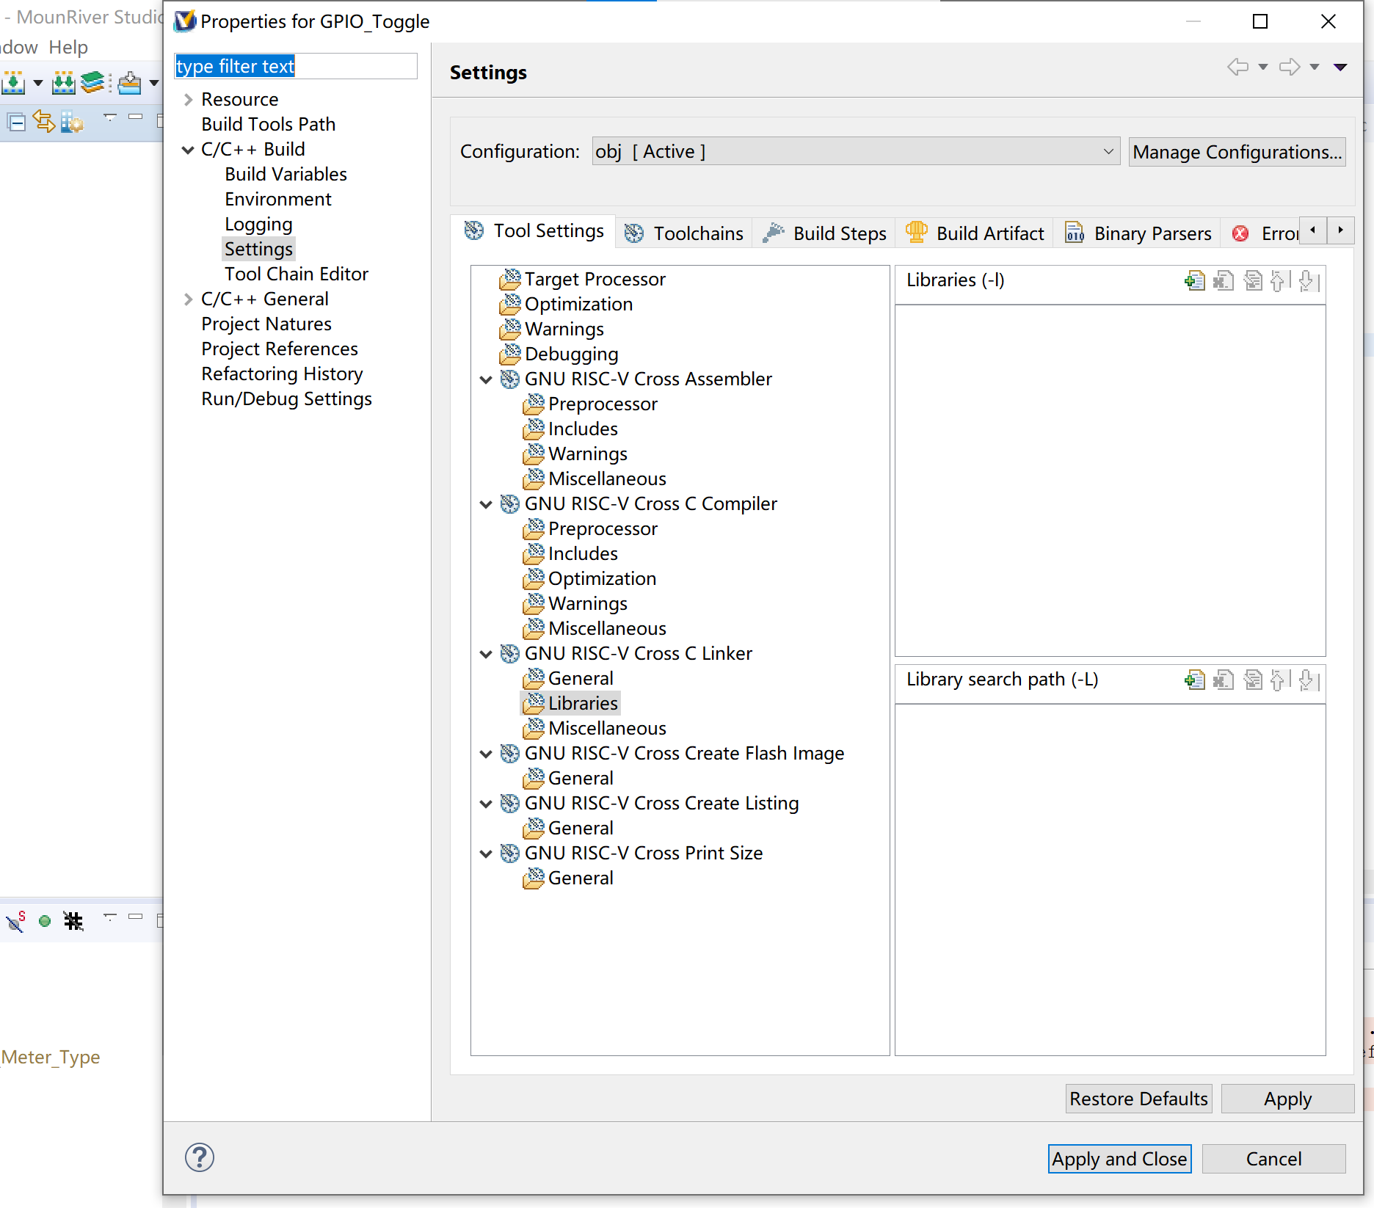Edit entry in Library search path (-L)
The image size is (1374, 1208).
(x=1253, y=680)
